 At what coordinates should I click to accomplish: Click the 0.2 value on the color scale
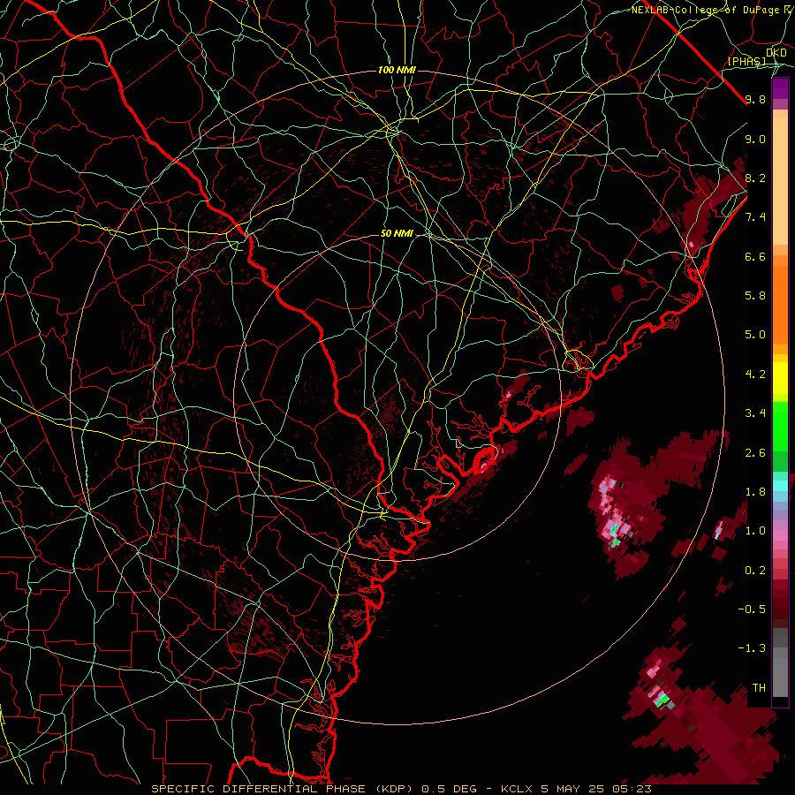pyautogui.click(x=755, y=571)
